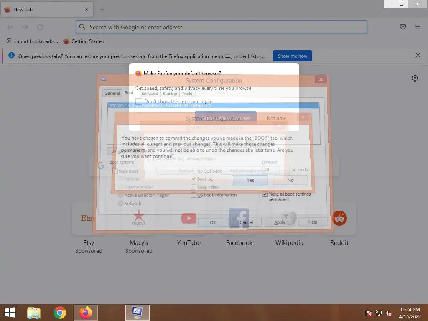
Task: Switch to System Configuration on the taskbar
Action: pyautogui.click(x=137, y=313)
